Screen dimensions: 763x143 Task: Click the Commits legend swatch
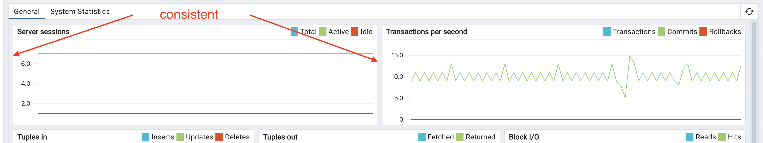[662, 31]
